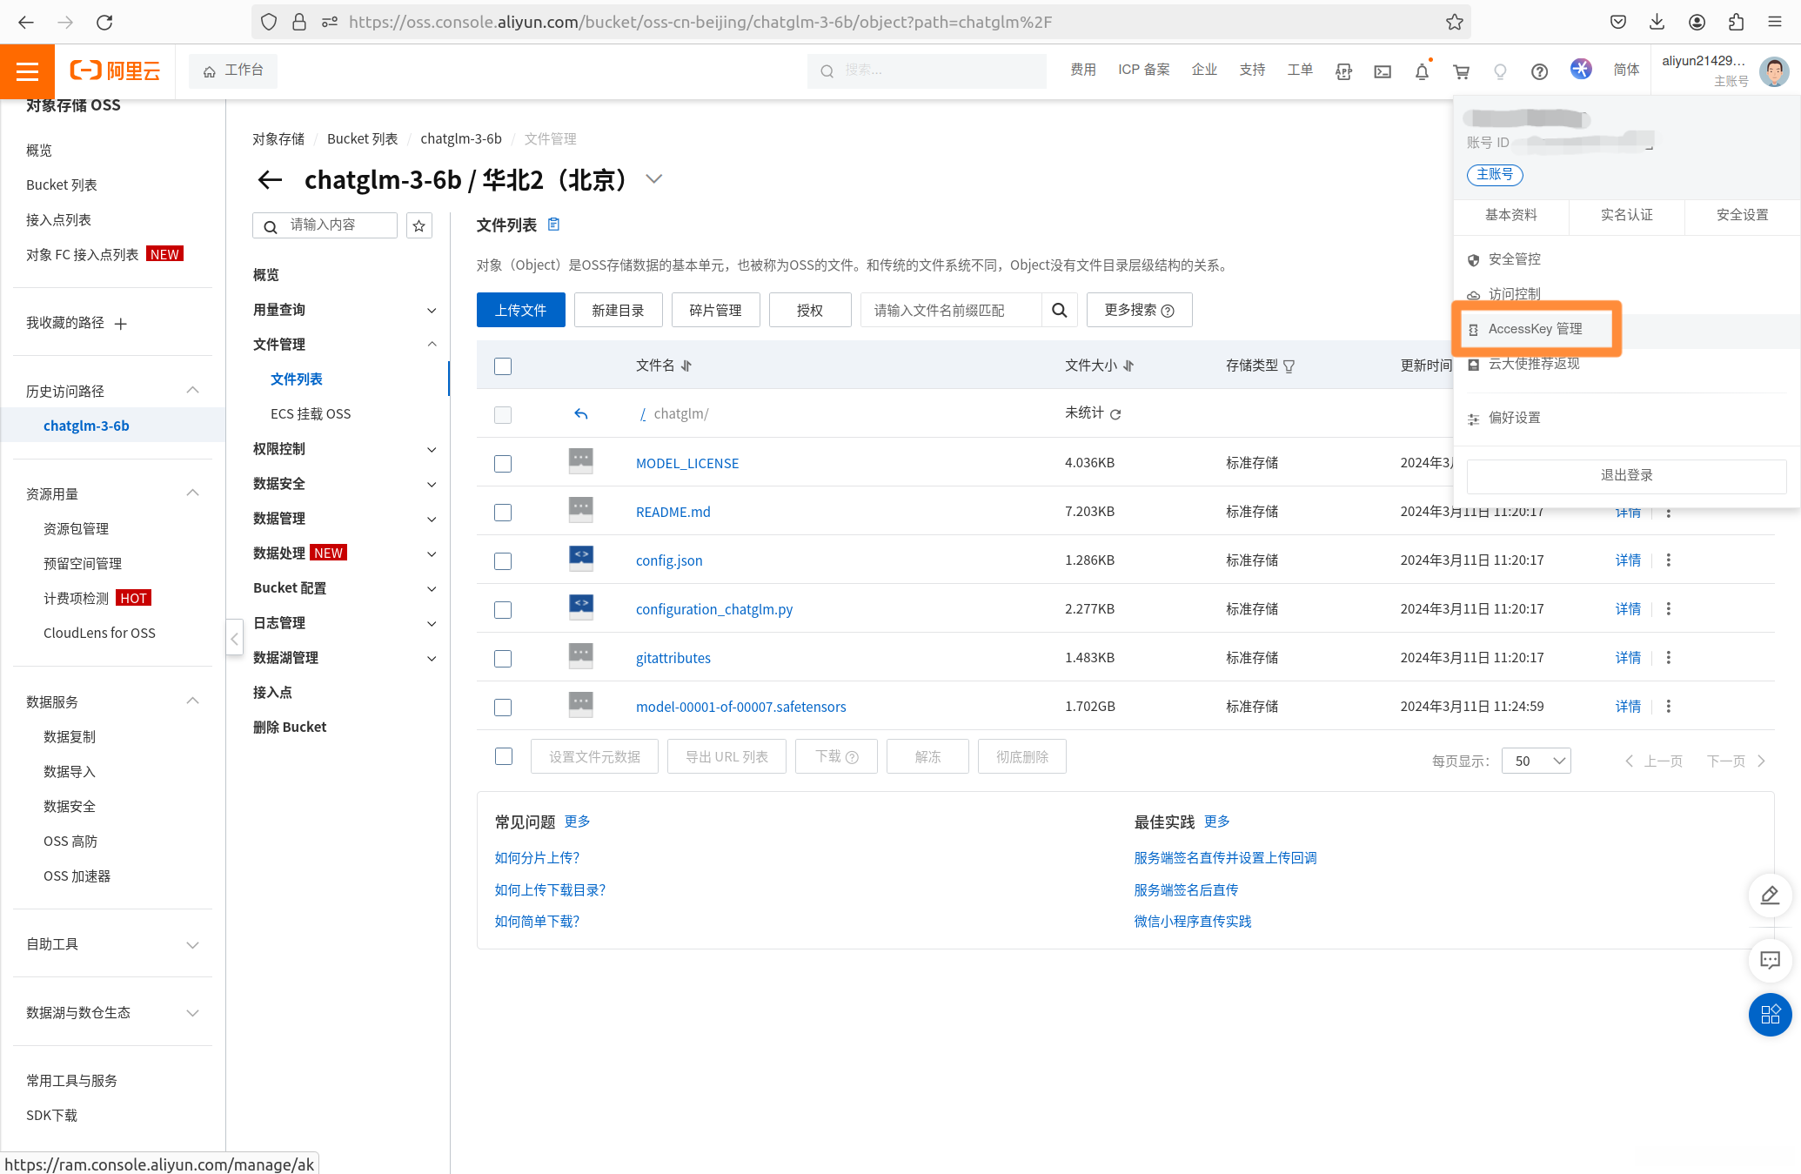Viewport: 1801px width, 1174px height.
Task: Click the notification bell icon
Action: point(1422,71)
